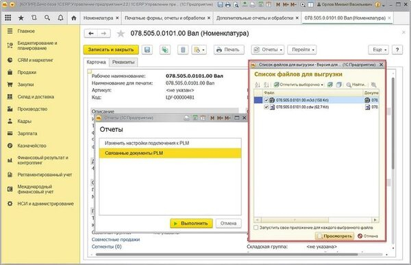Click the green linked-documents toolbar icon
Viewport: 411px width, 265px height.
point(165,50)
